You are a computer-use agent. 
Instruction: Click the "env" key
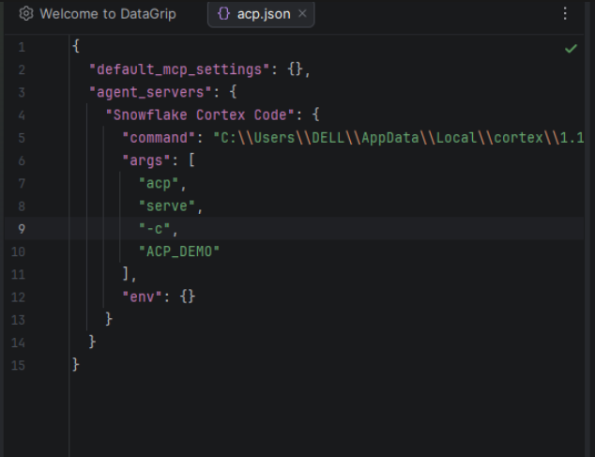tap(143, 297)
